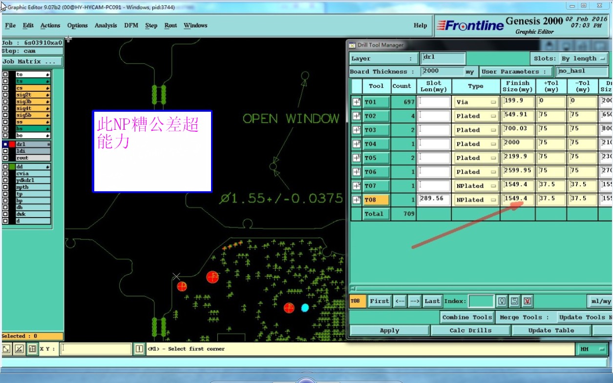Click the Layer button in Drill Tool Manager
Image resolution: width=613 pixels, height=383 pixels.
pyautogui.click(x=384, y=59)
